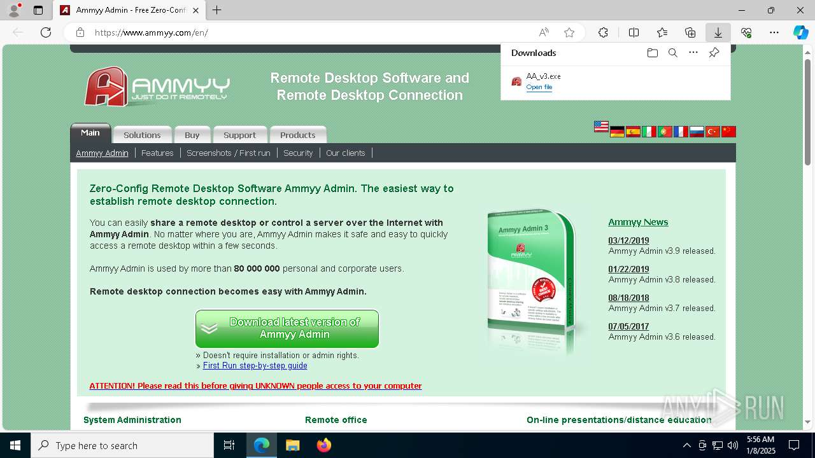Screen dimensions: 815x458
Task: Select the Italian flag language
Action: click(649, 132)
